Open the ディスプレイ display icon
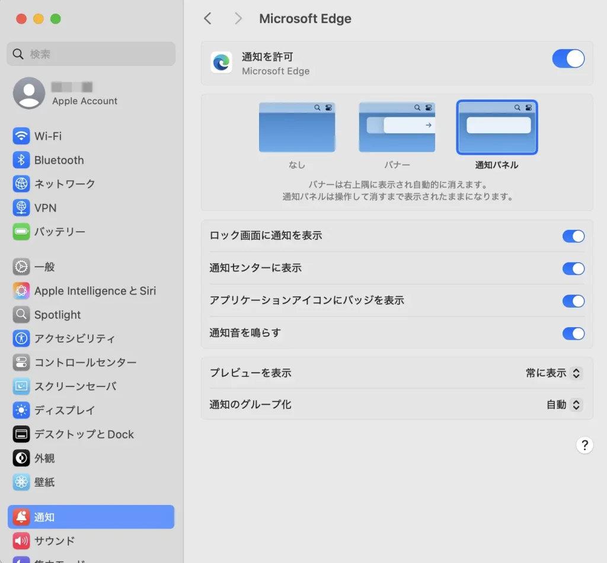This screenshot has width=607, height=563. click(21, 410)
